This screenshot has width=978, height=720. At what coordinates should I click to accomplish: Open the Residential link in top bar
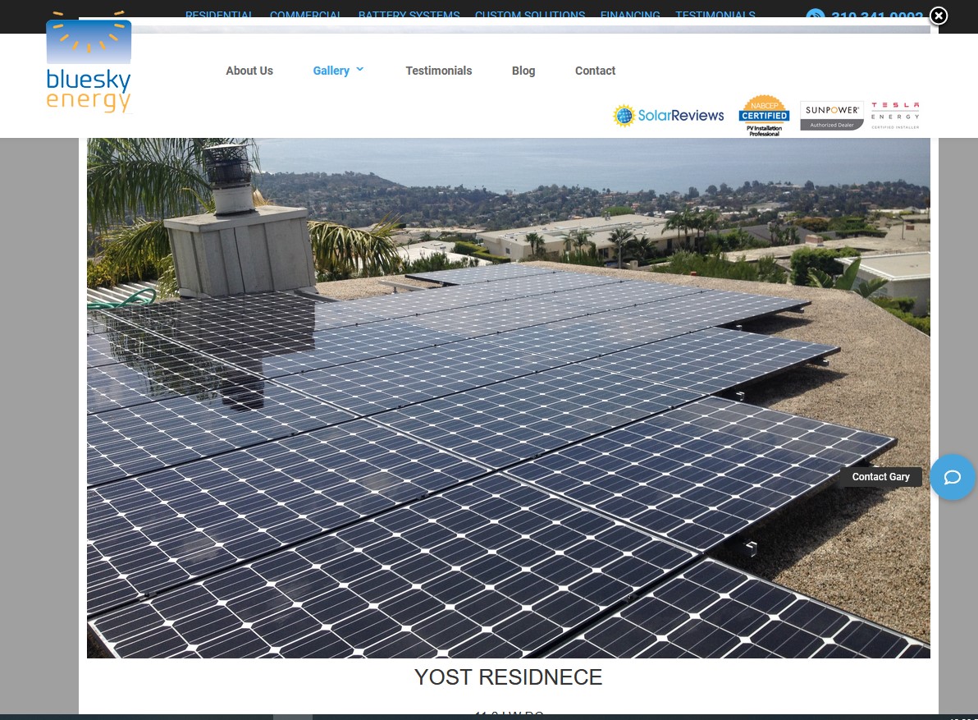point(220,16)
